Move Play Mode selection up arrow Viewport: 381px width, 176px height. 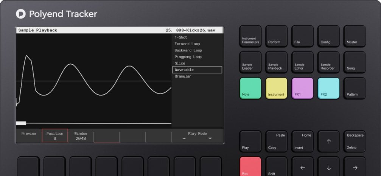(x=184, y=139)
